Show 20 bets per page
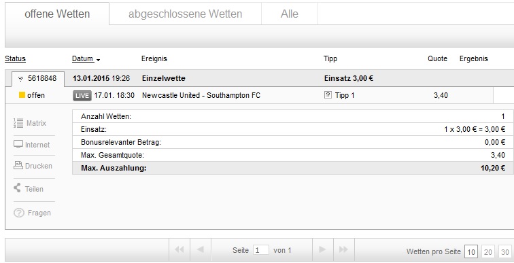The height and width of the screenshot is (263, 514). [x=488, y=251]
